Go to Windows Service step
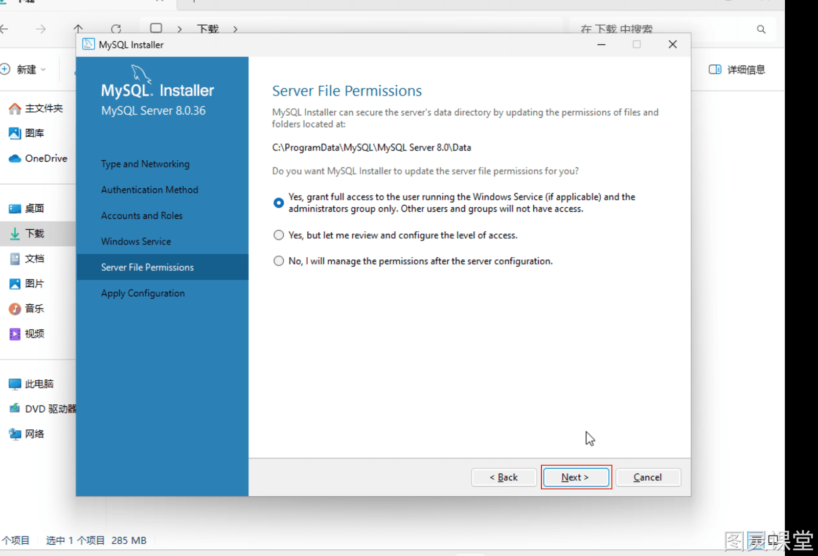Image resolution: width=818 pixels, height=556 pixels. [136, 241]
